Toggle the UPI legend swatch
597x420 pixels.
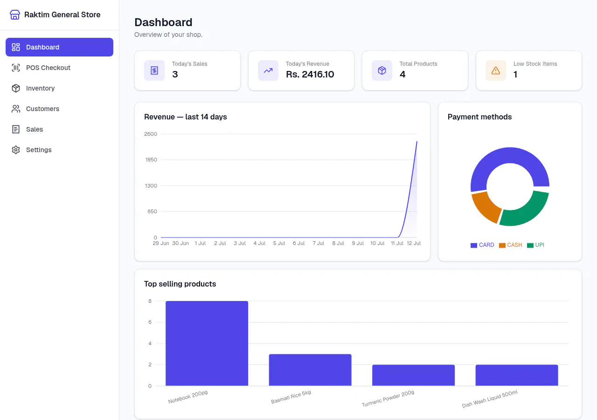530,245
